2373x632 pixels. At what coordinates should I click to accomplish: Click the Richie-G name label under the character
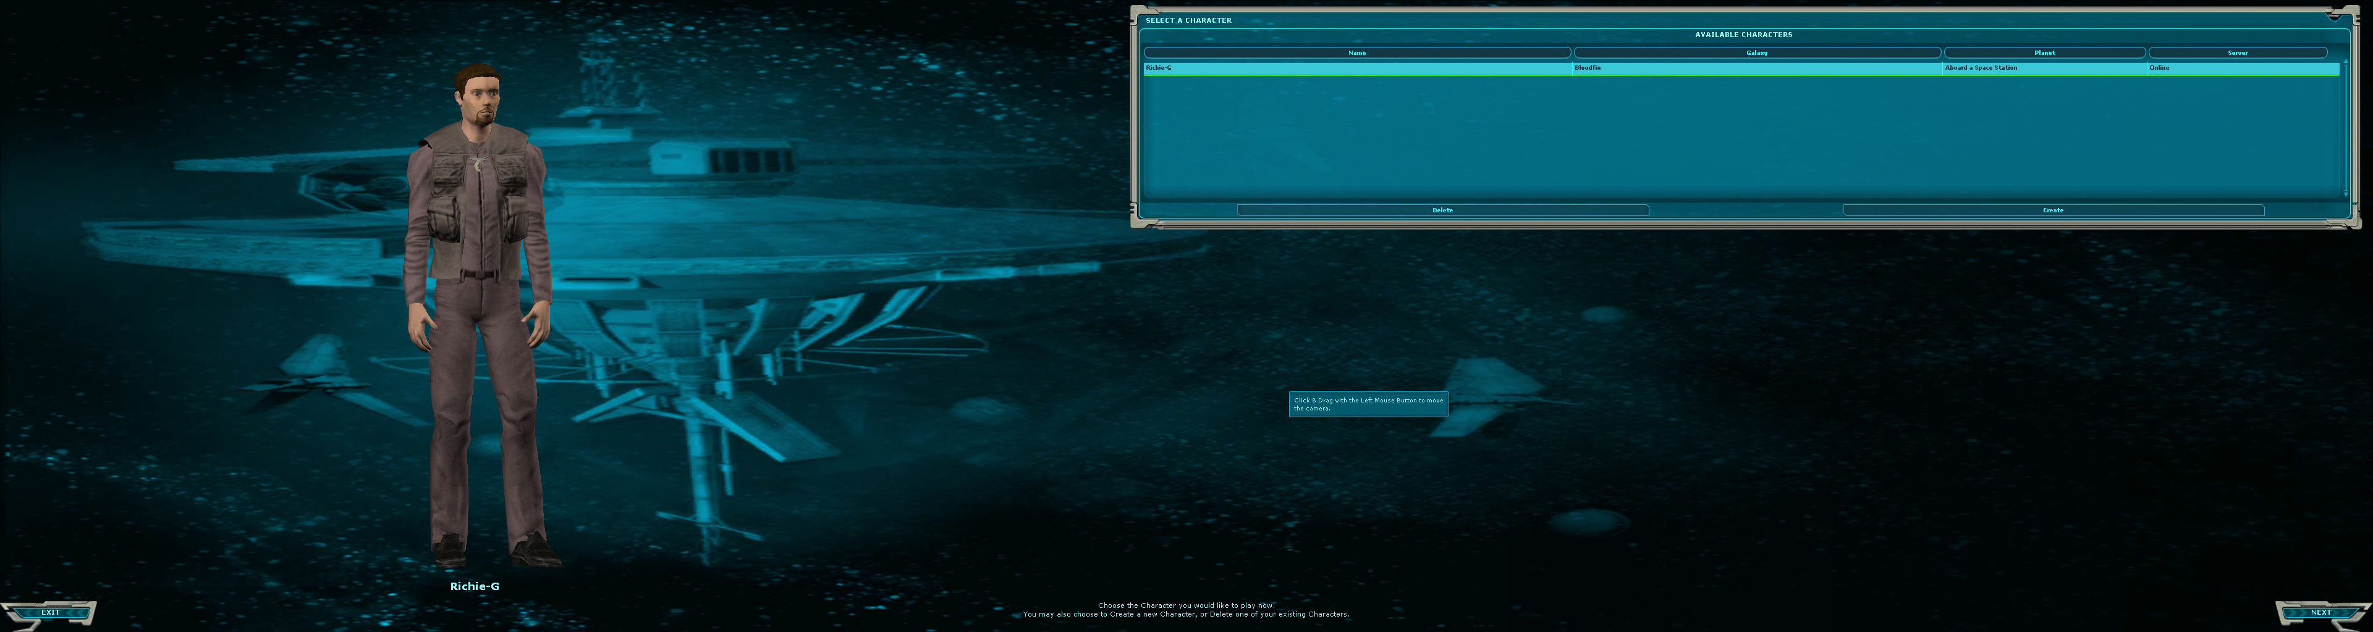(x=475, y=586)
